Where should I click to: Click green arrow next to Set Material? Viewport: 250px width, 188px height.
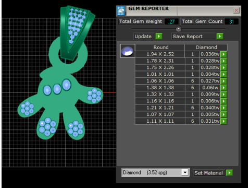coord(230,173)
